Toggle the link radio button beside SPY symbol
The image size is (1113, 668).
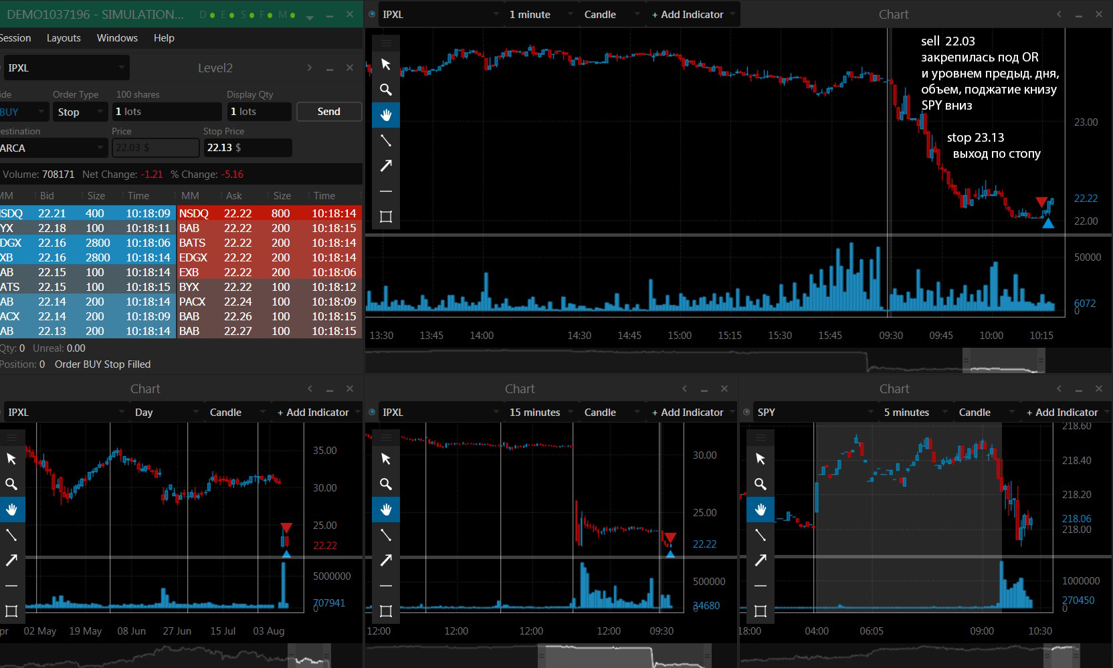pos(746,412)
